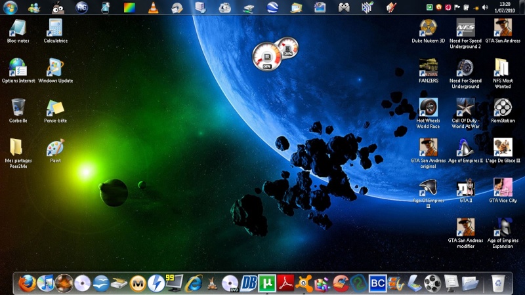Open the folder icon in the dock

470,284
